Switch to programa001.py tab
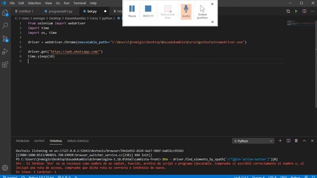Image resolution: width=317 pixels, height=178 pixels. point(60,11)
